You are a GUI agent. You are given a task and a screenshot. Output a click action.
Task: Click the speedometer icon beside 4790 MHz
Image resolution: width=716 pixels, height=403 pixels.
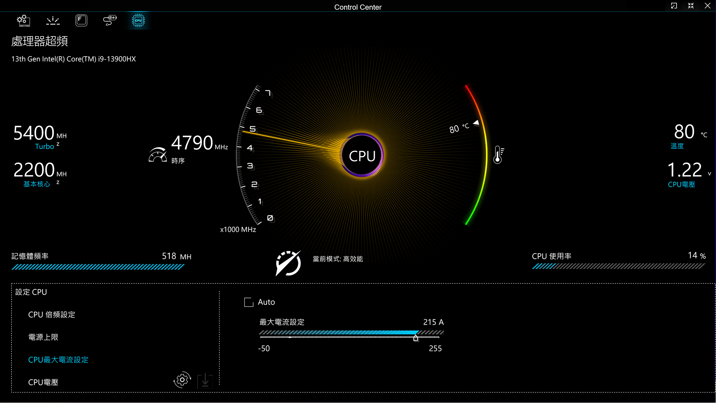[x=158, y=155]
